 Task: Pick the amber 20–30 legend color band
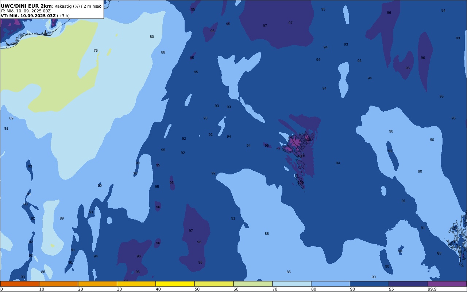(x=97, y=284)
